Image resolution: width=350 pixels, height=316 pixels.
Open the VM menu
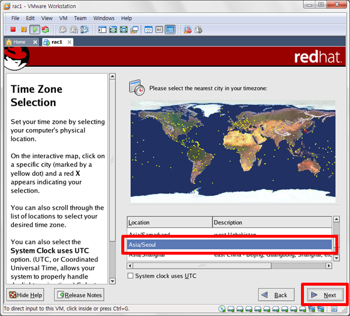click(63, 18)
